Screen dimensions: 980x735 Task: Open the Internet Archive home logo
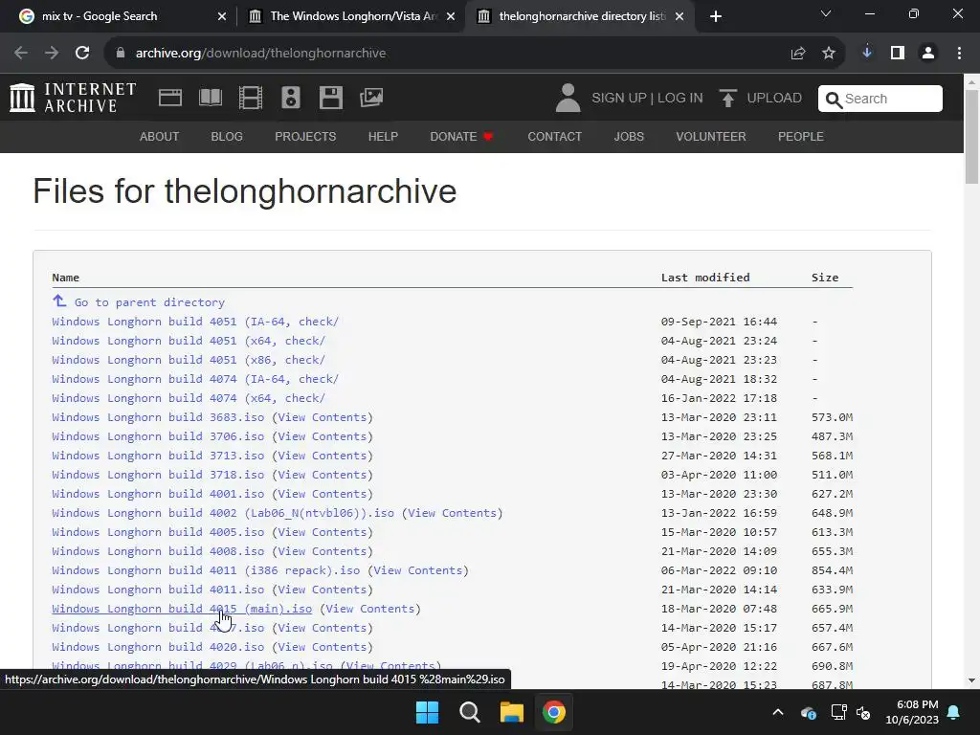click(73, 99)
